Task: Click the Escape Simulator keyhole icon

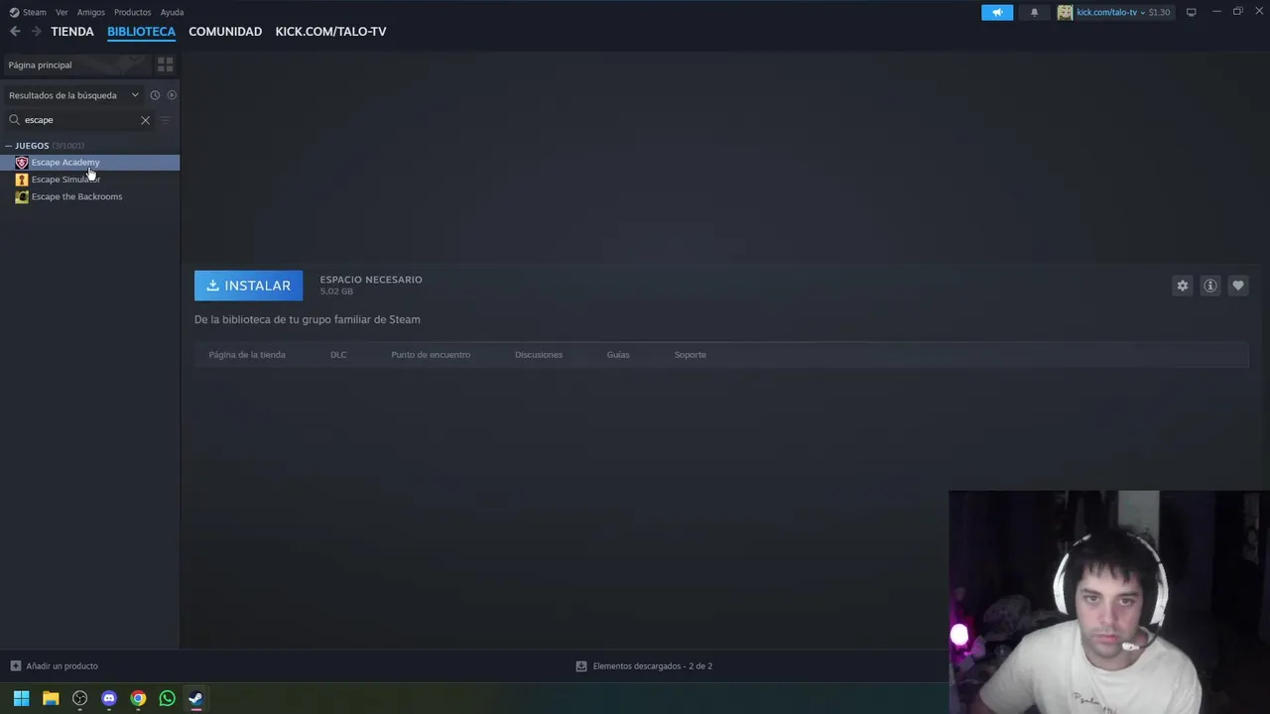Action: point(22,179)
